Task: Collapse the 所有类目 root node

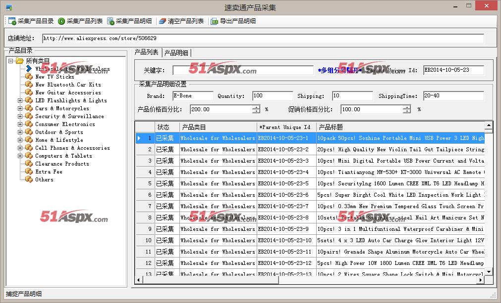Action: point(10,61)
